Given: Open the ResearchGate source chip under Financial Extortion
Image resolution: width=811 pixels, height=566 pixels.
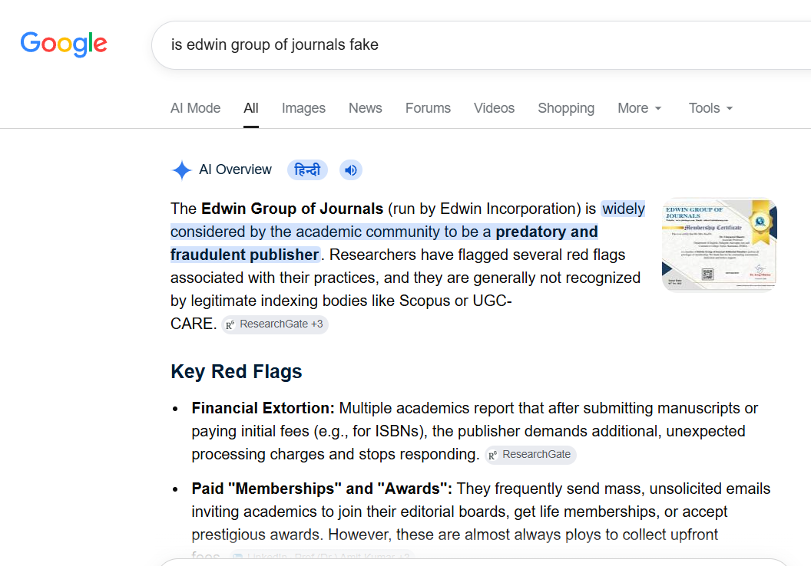Looking at the screenshot, I should [x=530, y=455].
